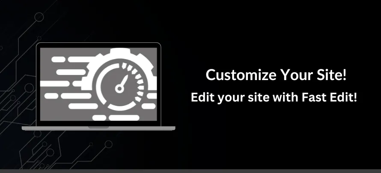Click the topmost short white speed-line pill

pyautogui.click(x=58, y=59)
